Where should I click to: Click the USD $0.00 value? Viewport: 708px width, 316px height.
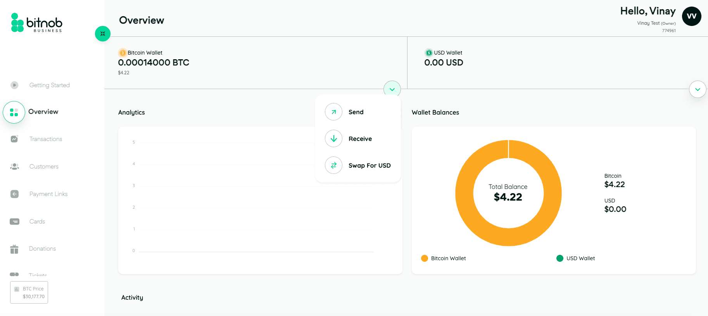615,209
